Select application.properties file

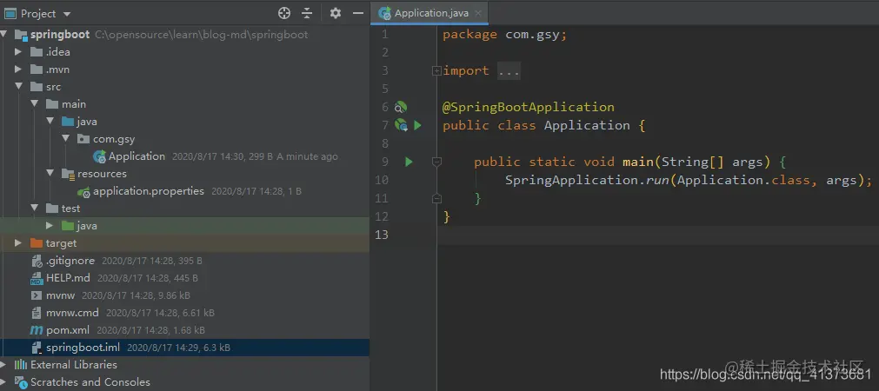149,191
